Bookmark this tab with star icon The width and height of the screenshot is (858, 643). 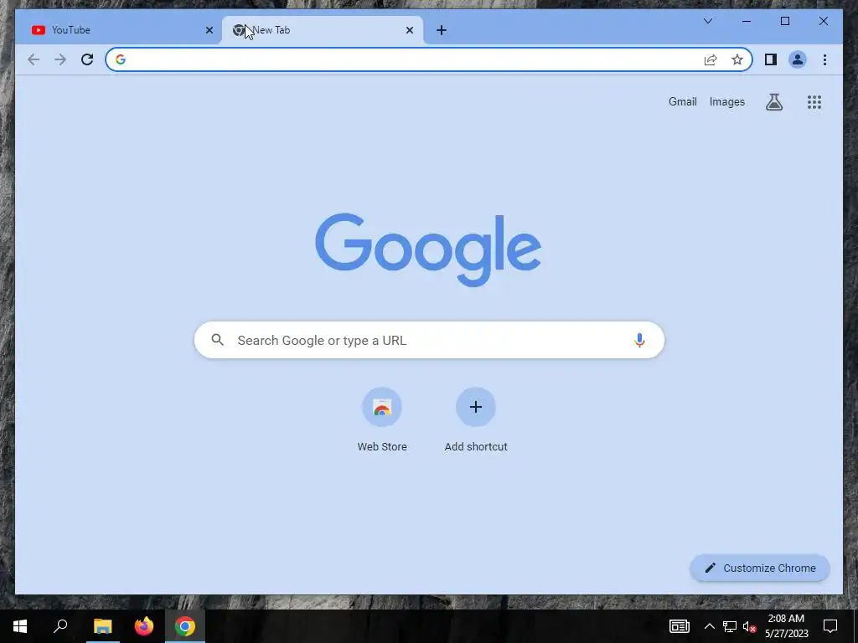[737, 59]
